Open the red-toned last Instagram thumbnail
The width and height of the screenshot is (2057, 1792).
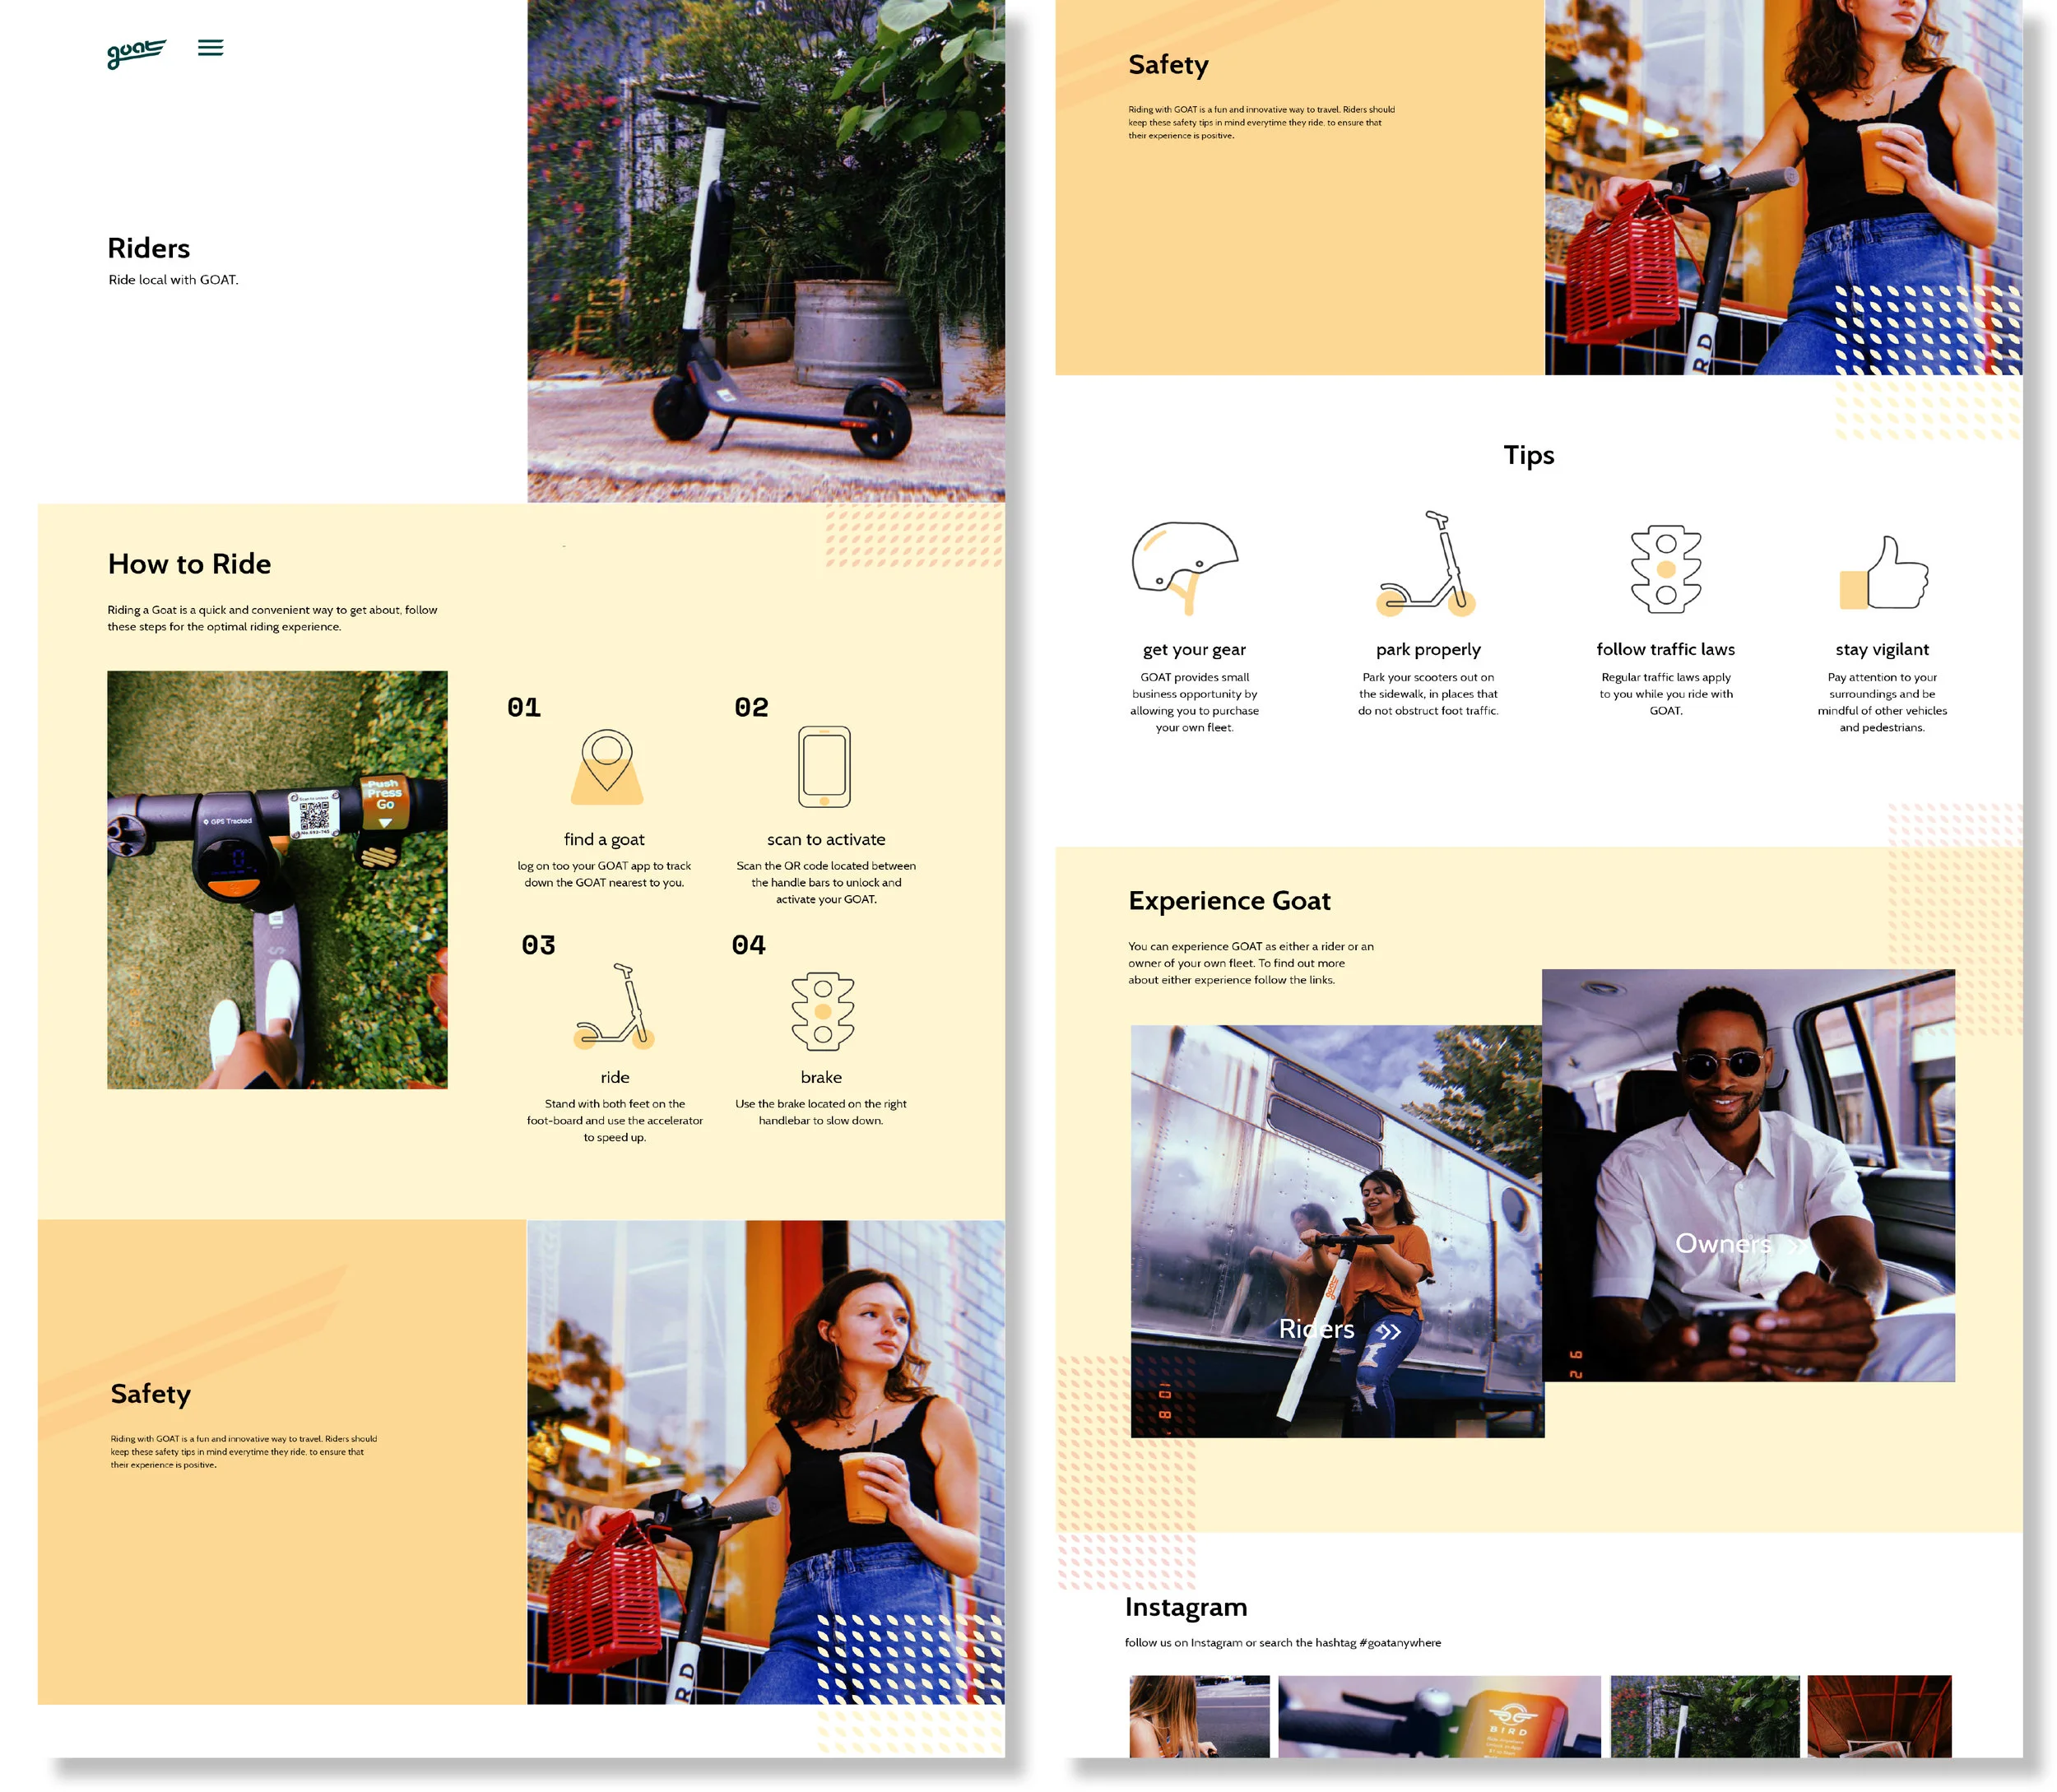(x=1879, y=1716)
